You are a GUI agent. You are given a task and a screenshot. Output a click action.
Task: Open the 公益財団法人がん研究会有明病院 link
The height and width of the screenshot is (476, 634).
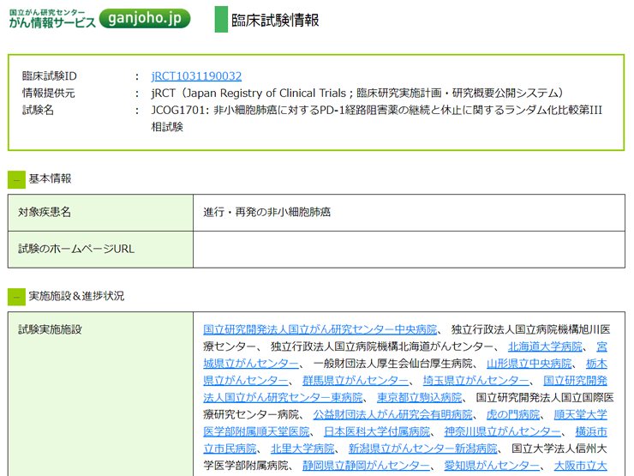[392, 414]
